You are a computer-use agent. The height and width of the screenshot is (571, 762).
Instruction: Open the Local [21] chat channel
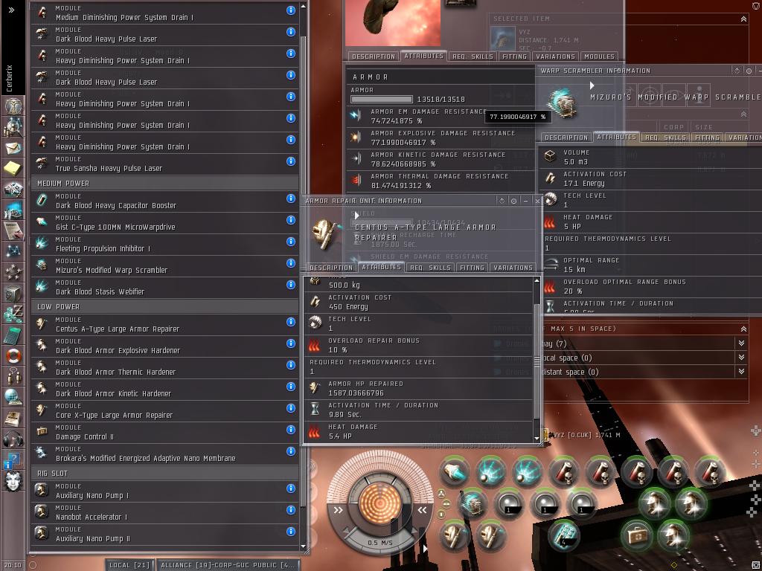tap(129, 565)
